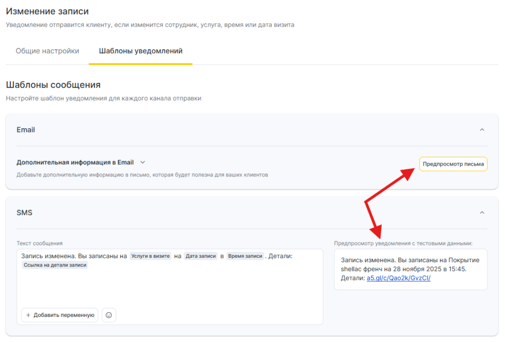505x342 pixels.
Task: Collapse the SMS section using its chevron
Action: tap(482, 212)
